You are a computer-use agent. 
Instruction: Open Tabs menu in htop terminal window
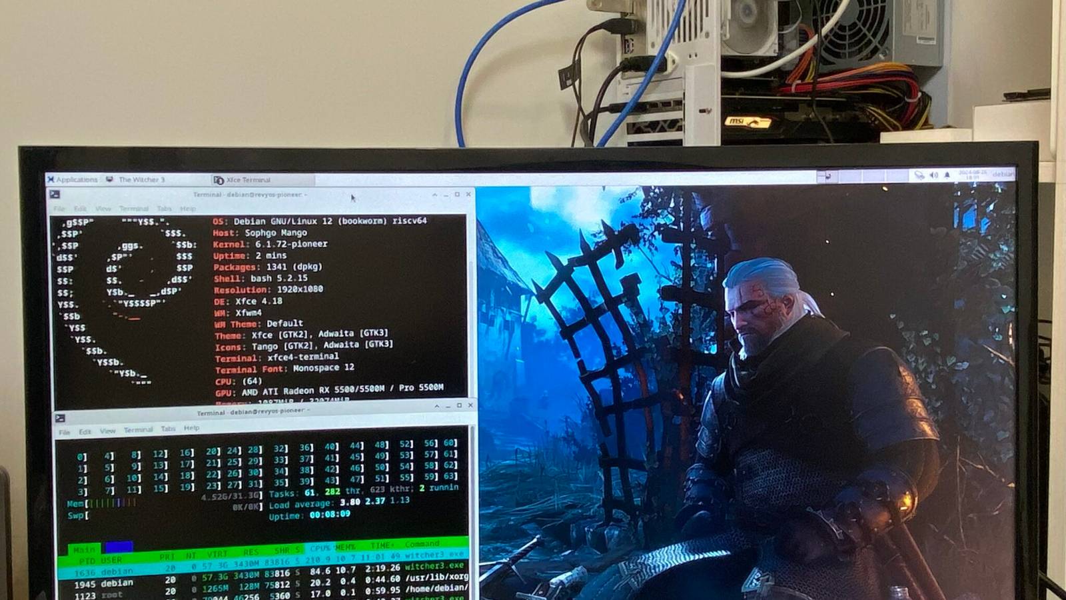point(168,429)
